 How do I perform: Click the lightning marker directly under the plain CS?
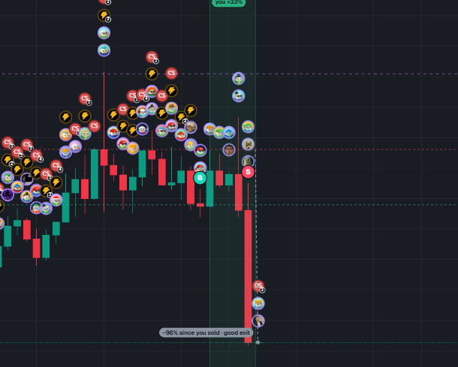pos(171,91)
